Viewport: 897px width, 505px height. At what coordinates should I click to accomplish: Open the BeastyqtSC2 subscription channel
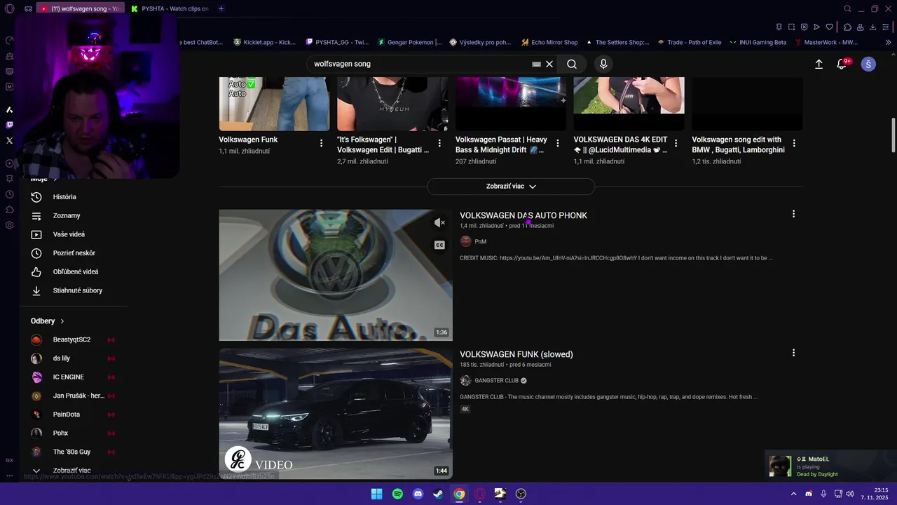[71, 339]
